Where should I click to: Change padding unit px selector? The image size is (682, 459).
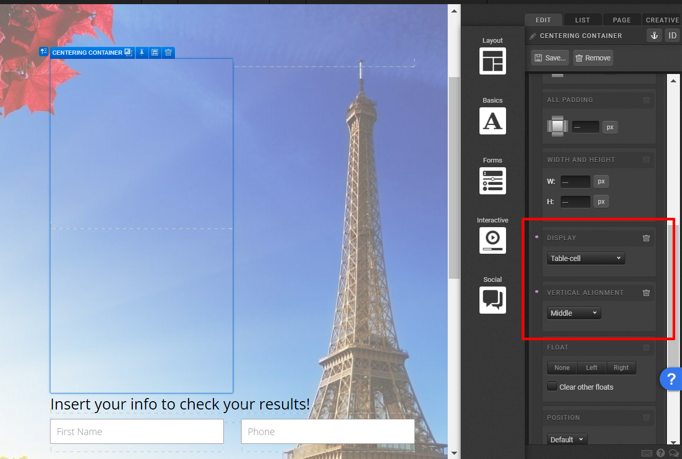pyautogui.click(x=610, y=127)
